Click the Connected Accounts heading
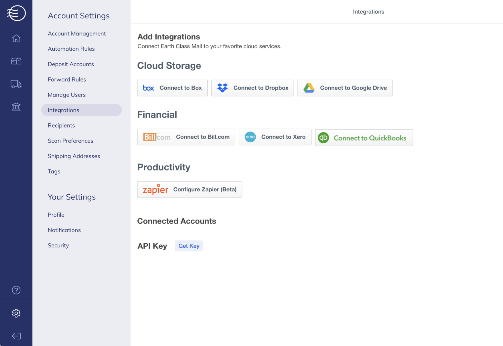This screenshot has width=503, height=346. 177,221
